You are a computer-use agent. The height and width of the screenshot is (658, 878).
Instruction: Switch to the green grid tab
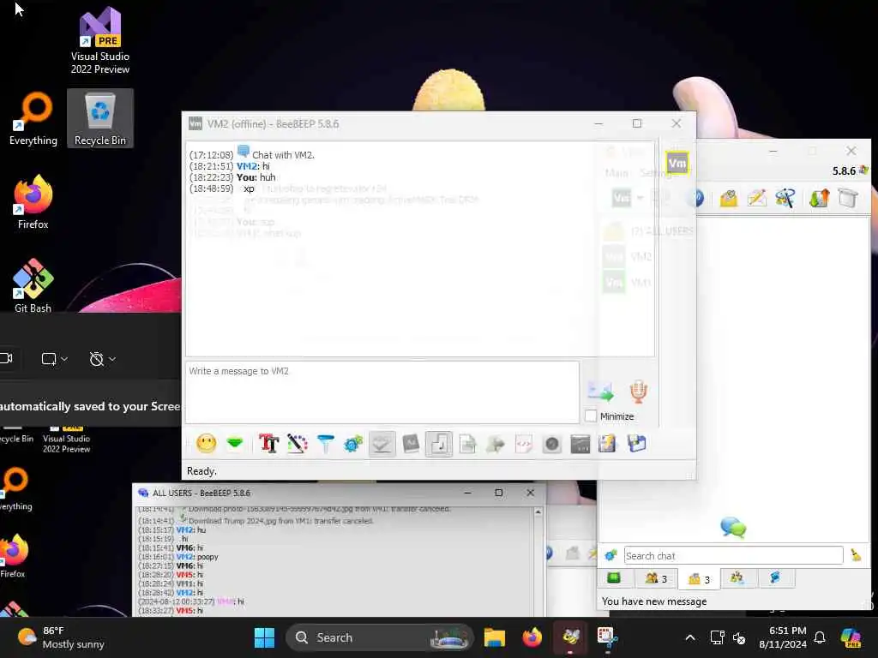(x=614, y=578)
